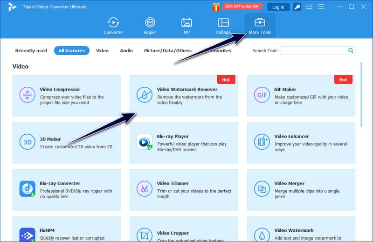The height and width of the screenshot is (242, 373).
Task: Open Video Enhancer title text
Action: click(x=292, y=136)
